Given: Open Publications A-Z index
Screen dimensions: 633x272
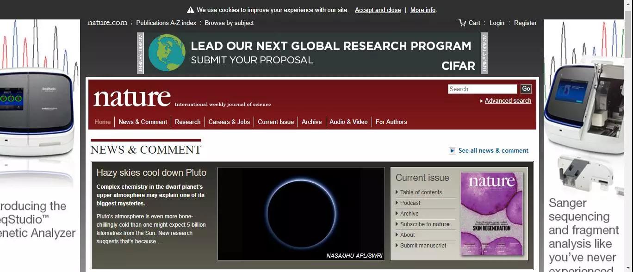Looking at the screenshot, I should tap(166, 23).
